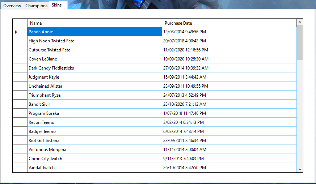Open the Champions tab
This screenshot has height=184, width=316.
pyautogui.click(x=36, y=6)
